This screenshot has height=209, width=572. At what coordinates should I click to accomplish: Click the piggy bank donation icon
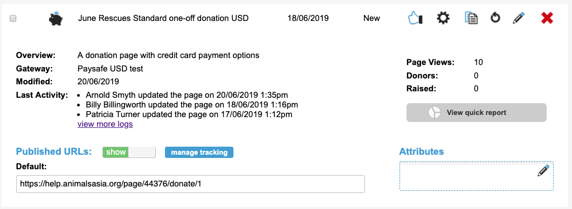click(x=56, y=19)
